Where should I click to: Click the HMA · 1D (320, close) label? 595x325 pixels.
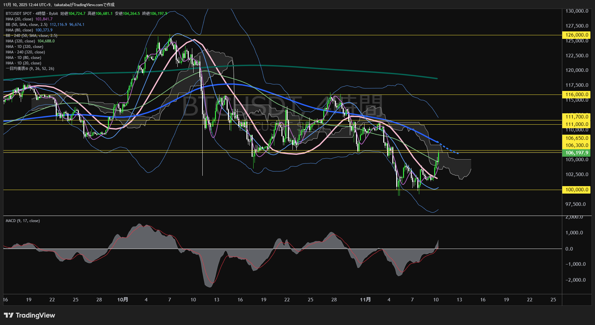coord(24,47)
